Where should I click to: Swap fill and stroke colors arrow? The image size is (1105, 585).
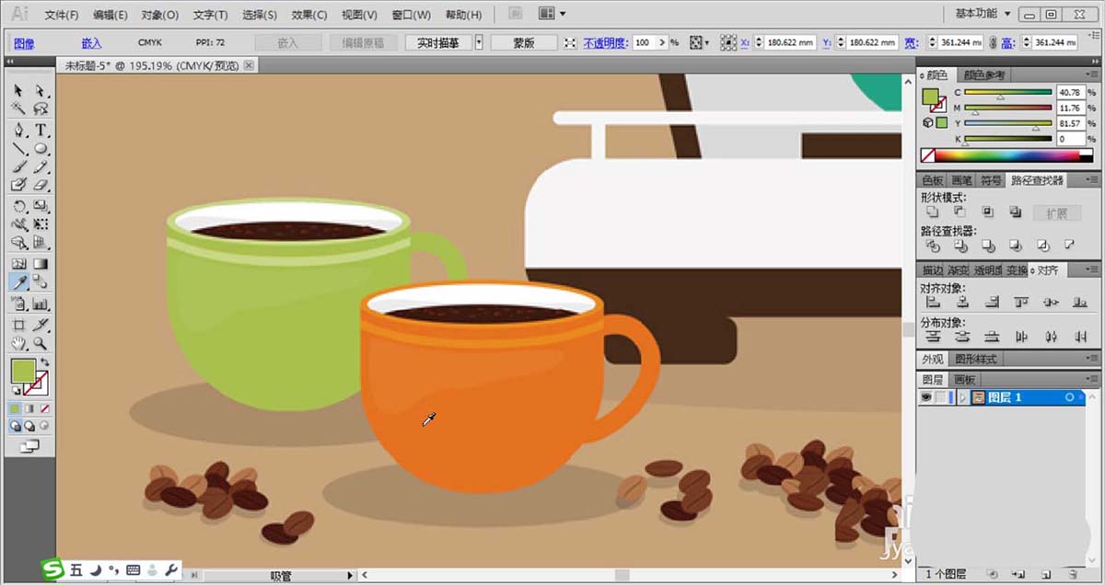(x=44, y=362)
